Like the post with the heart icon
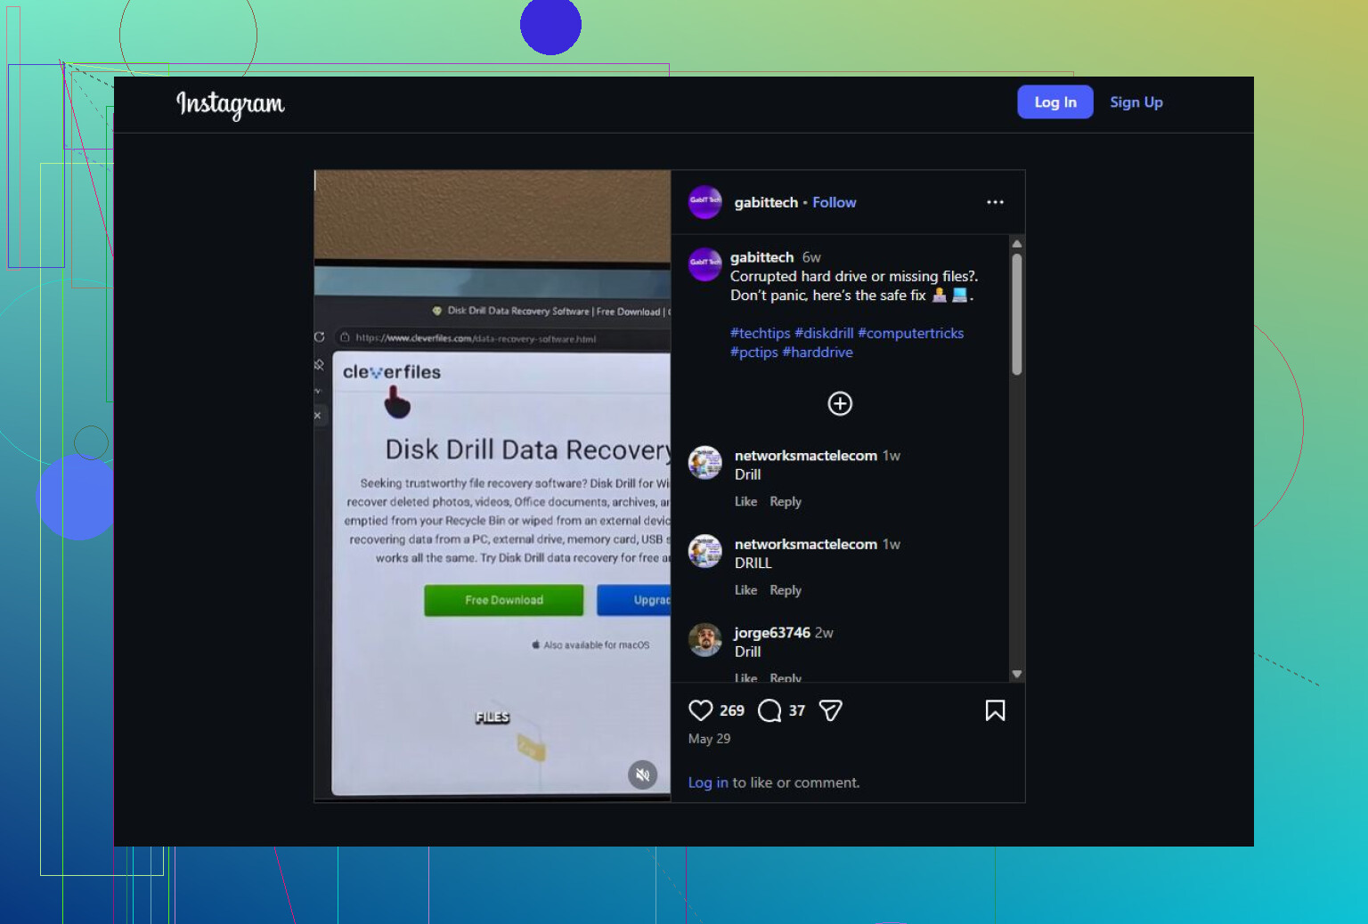The image size is (1368, 924). coord(701,710)
